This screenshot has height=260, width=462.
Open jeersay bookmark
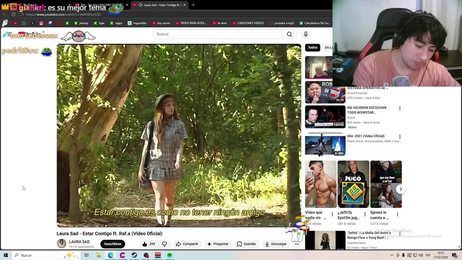[x=81, y=23]
